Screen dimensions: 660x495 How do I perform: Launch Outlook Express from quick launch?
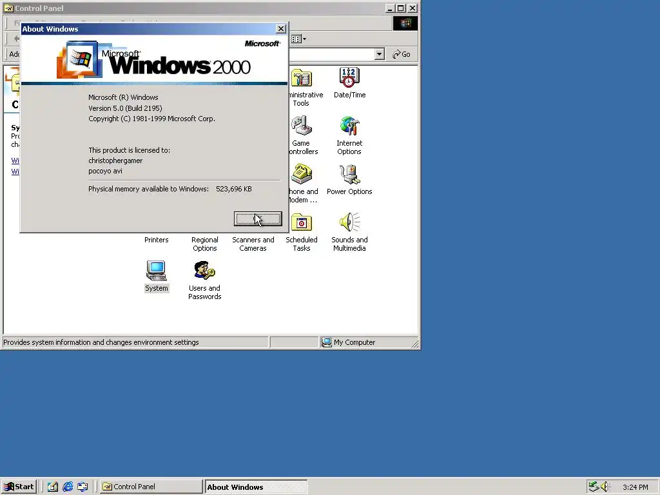coord(82,487)
